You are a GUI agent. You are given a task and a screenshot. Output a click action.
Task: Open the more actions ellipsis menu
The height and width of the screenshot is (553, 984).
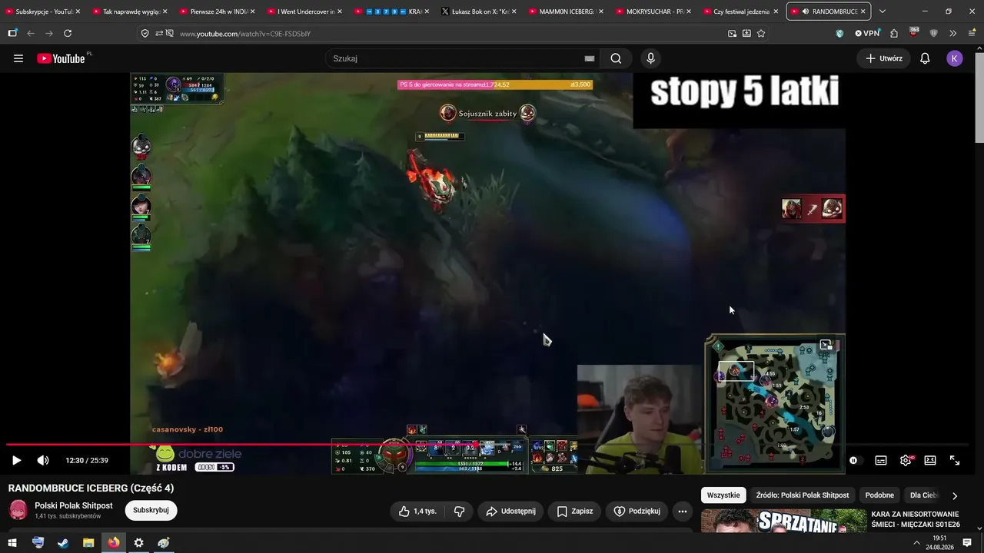(683, 512)
